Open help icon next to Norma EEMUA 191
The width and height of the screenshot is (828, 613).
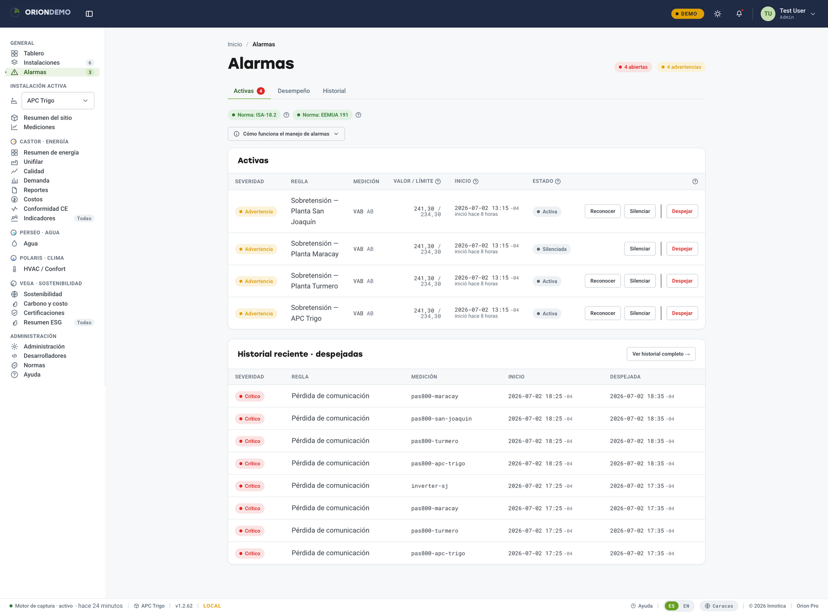click(358, 115)
